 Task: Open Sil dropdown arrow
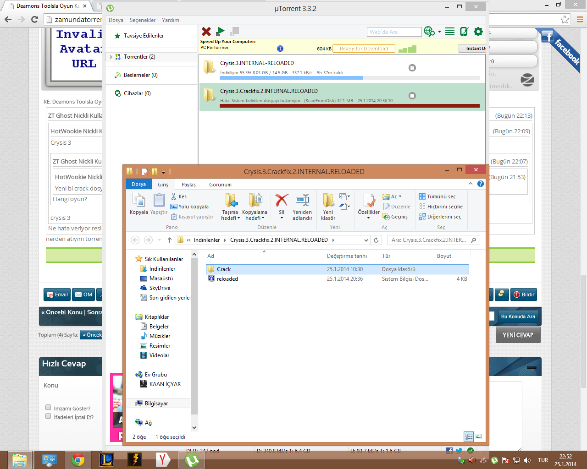[x=282, y=218]
